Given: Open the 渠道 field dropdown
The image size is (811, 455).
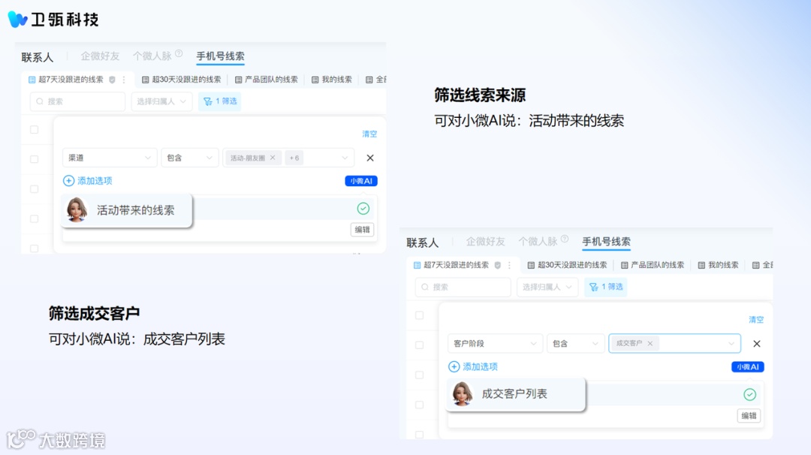Looking at the screenshot, I should (110, 158).
